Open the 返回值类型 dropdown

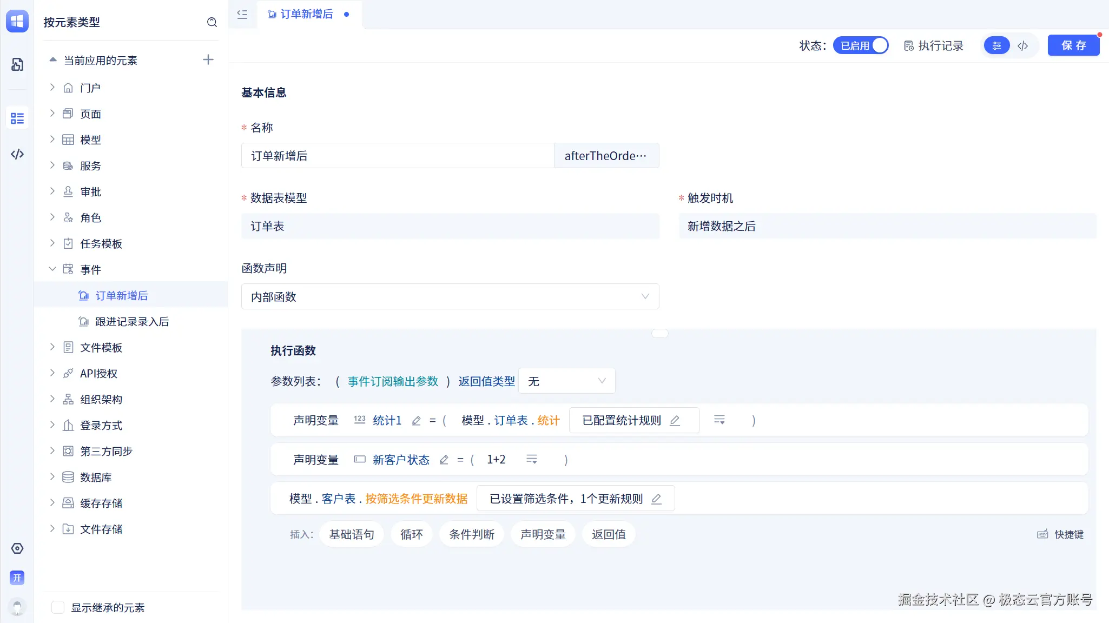[566, 381]
